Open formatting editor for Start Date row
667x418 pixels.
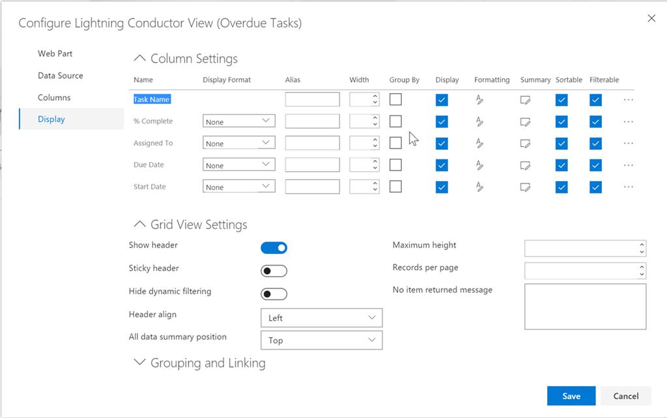click(x=479, y=187)
